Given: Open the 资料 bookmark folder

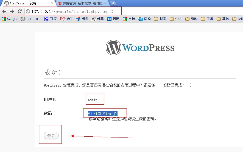Looking at the screenshot, I should tap(191, 19).
